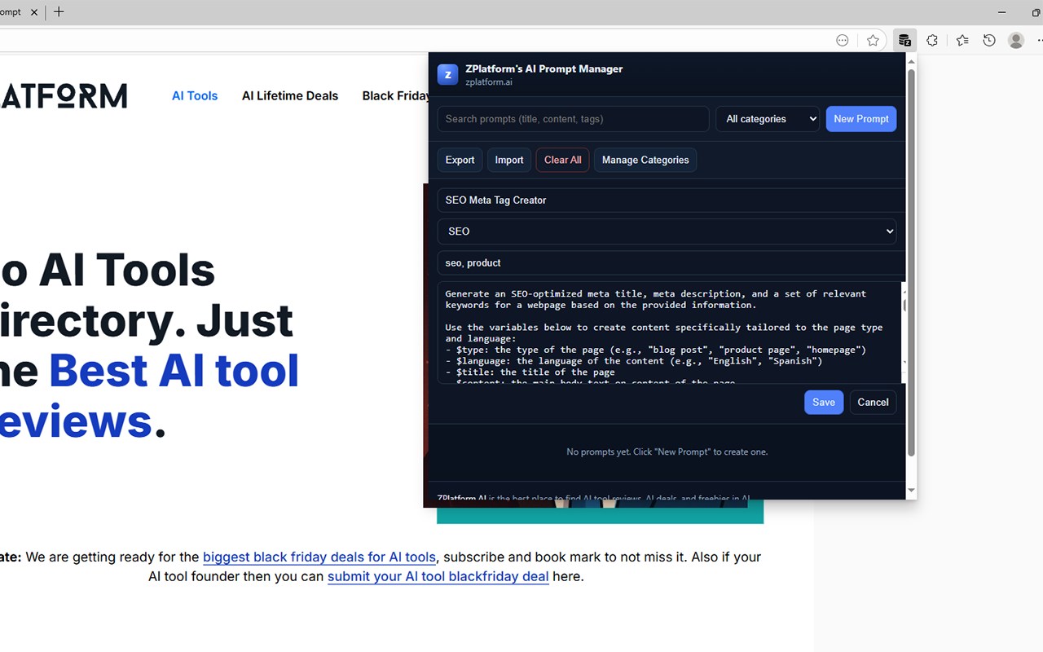1043x652 pixels.
Task: Export the saved prompts
Action: 460,160
